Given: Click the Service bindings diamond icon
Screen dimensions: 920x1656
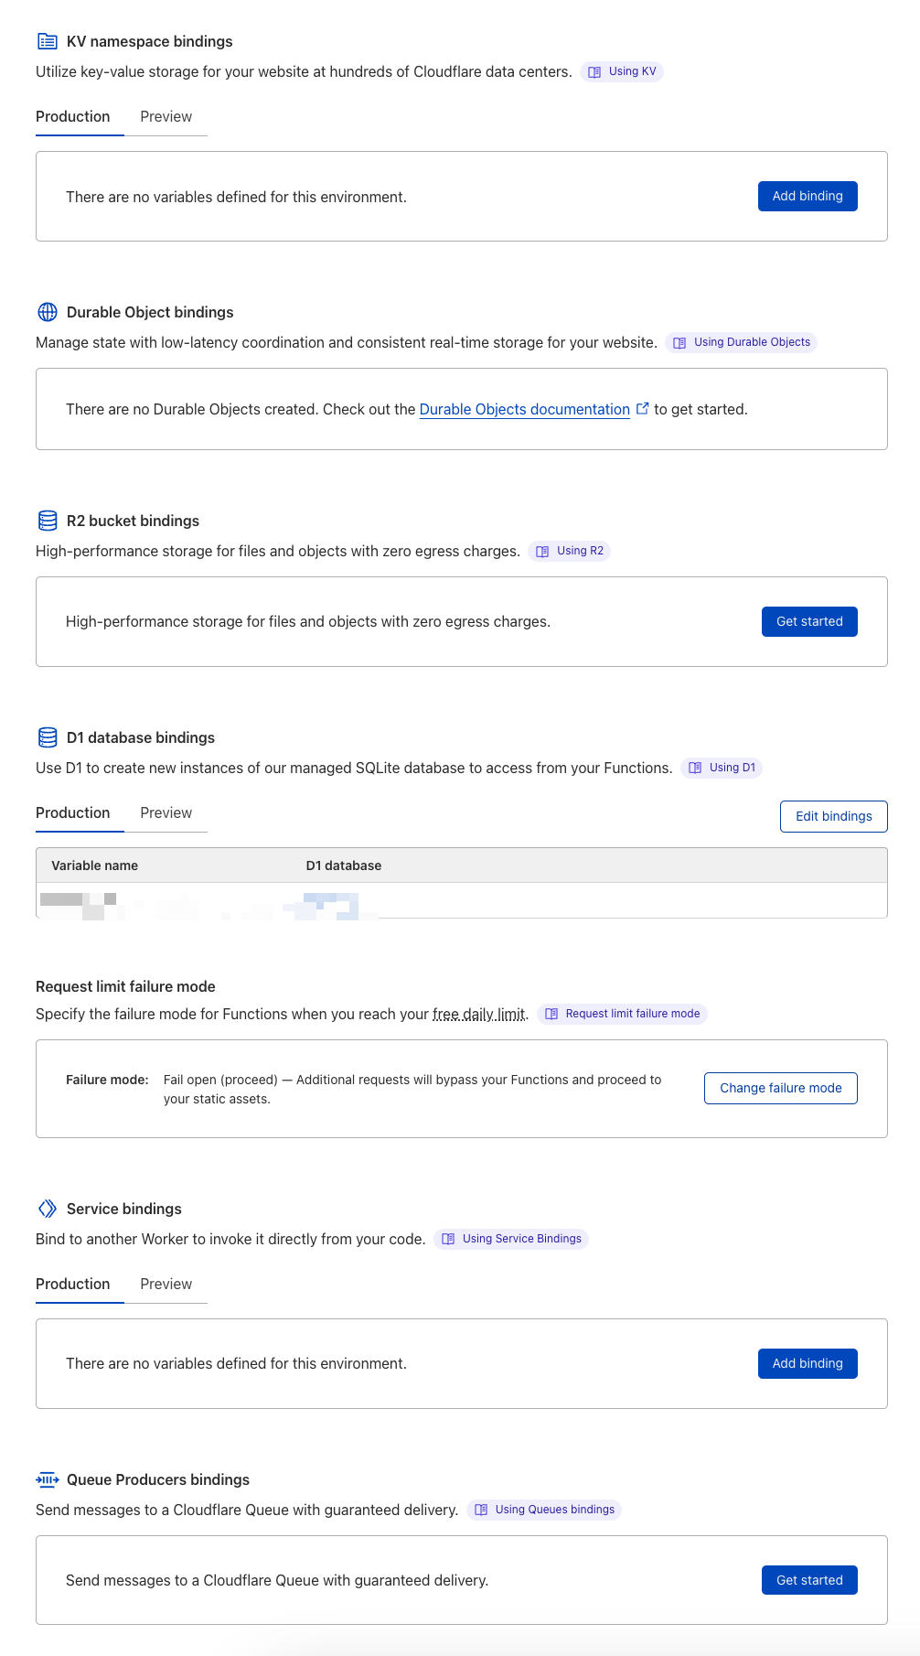Looking at the screenshot, I should tap(48, 1209).
